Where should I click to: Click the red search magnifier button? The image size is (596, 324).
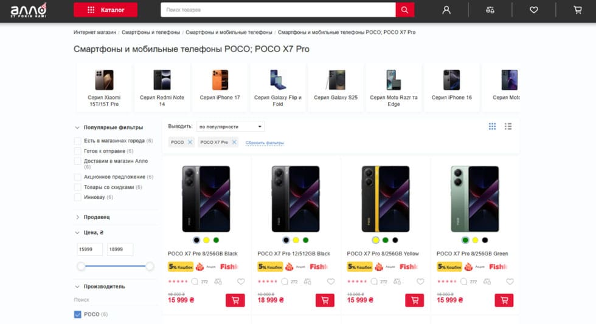point(404,10)
